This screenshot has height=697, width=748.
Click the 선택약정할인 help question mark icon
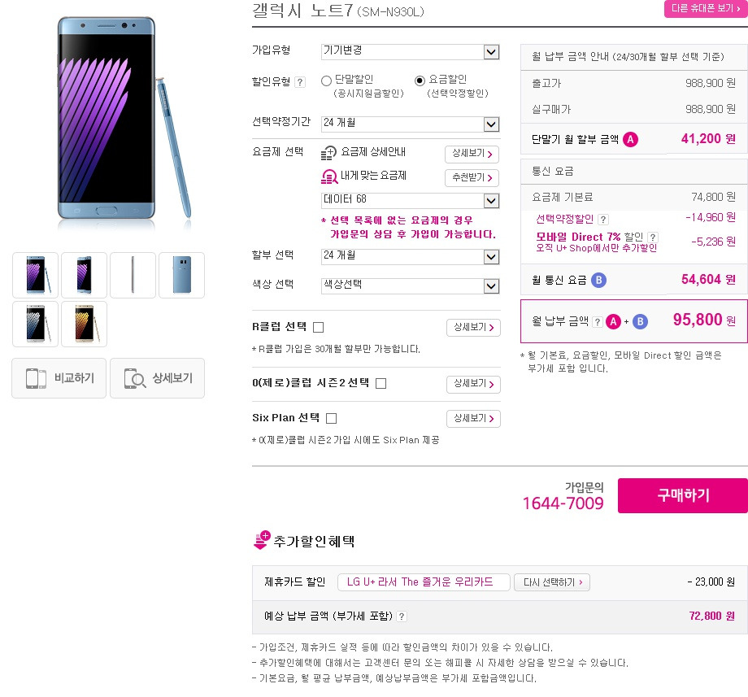point(603,220)
